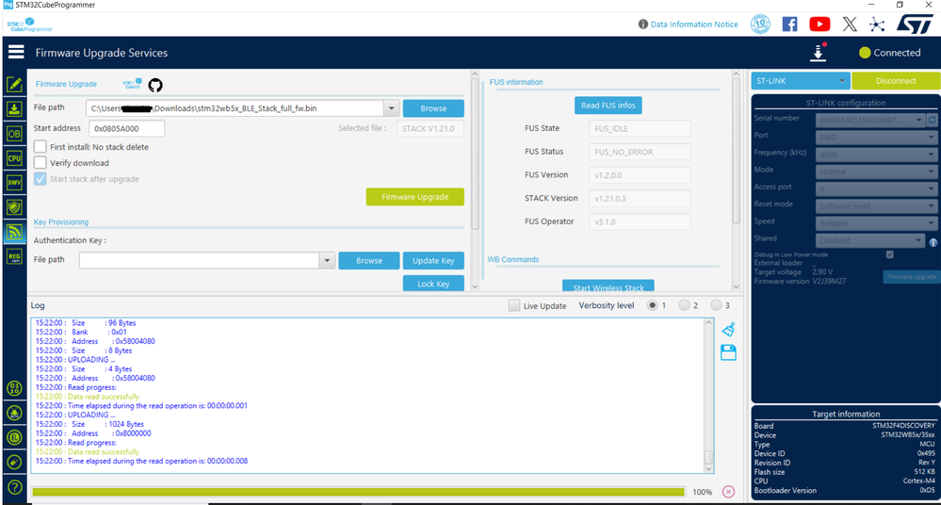Expand Authentication Key file path dropdown
The image size is (941, 505).
tap(327, 261)
